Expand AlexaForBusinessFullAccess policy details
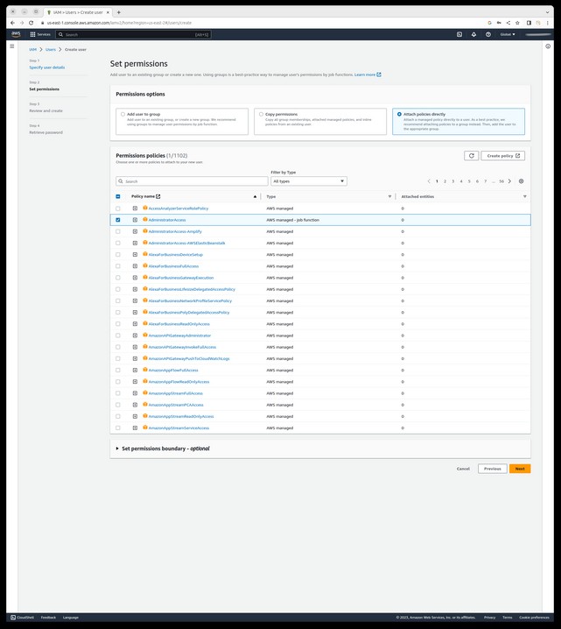Screen dimensions: 561x629 click(x=135, y=266)
